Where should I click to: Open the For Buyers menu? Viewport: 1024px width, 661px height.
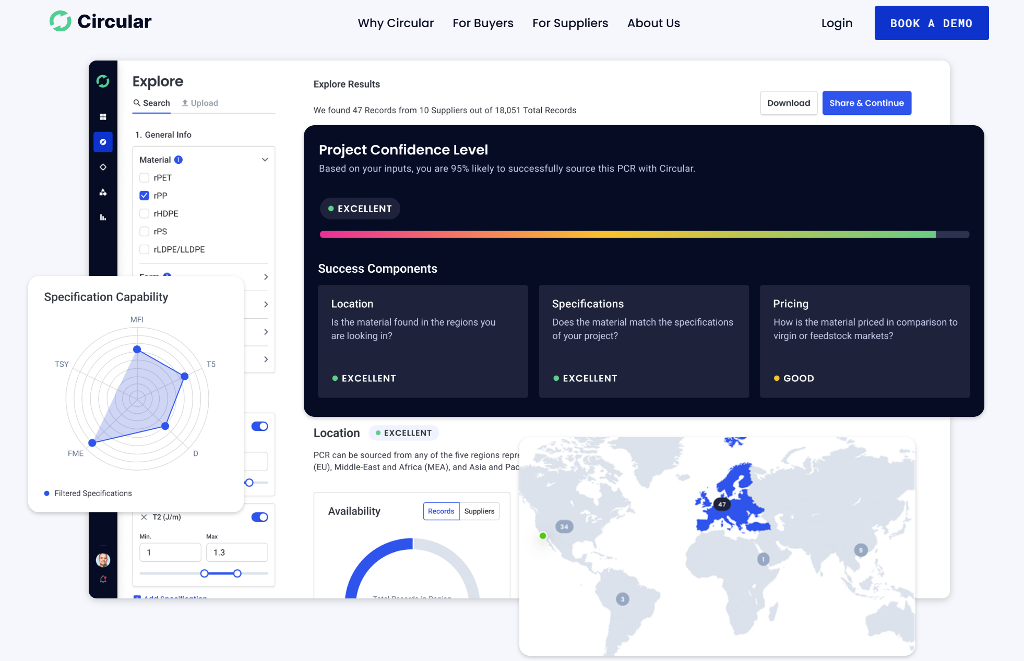coord(483,23)
